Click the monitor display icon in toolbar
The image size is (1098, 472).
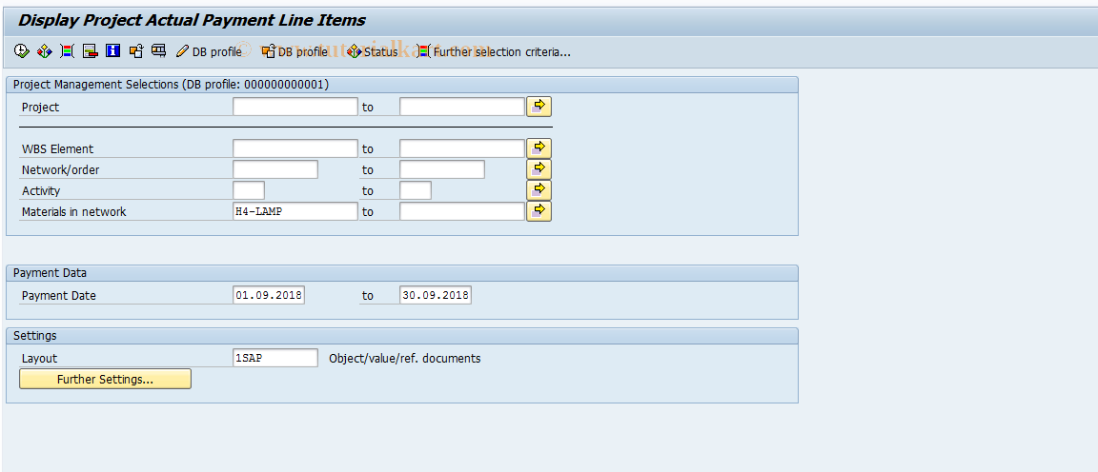point(159,51)
